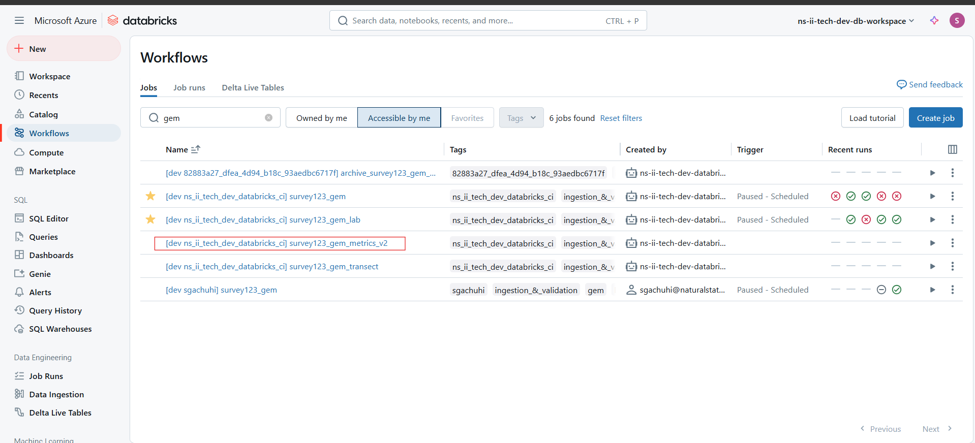
Task: Open Queries in the sidebar
Action: pyautogui.click(x=64, y=237)
